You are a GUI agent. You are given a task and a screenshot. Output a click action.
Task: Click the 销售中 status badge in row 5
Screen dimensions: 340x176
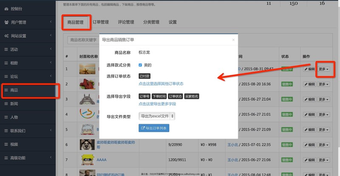pyautogui.click(x=287, y=130)
